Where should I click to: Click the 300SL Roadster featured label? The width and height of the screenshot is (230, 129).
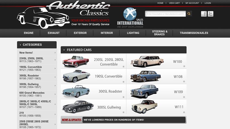coord(110,91)
